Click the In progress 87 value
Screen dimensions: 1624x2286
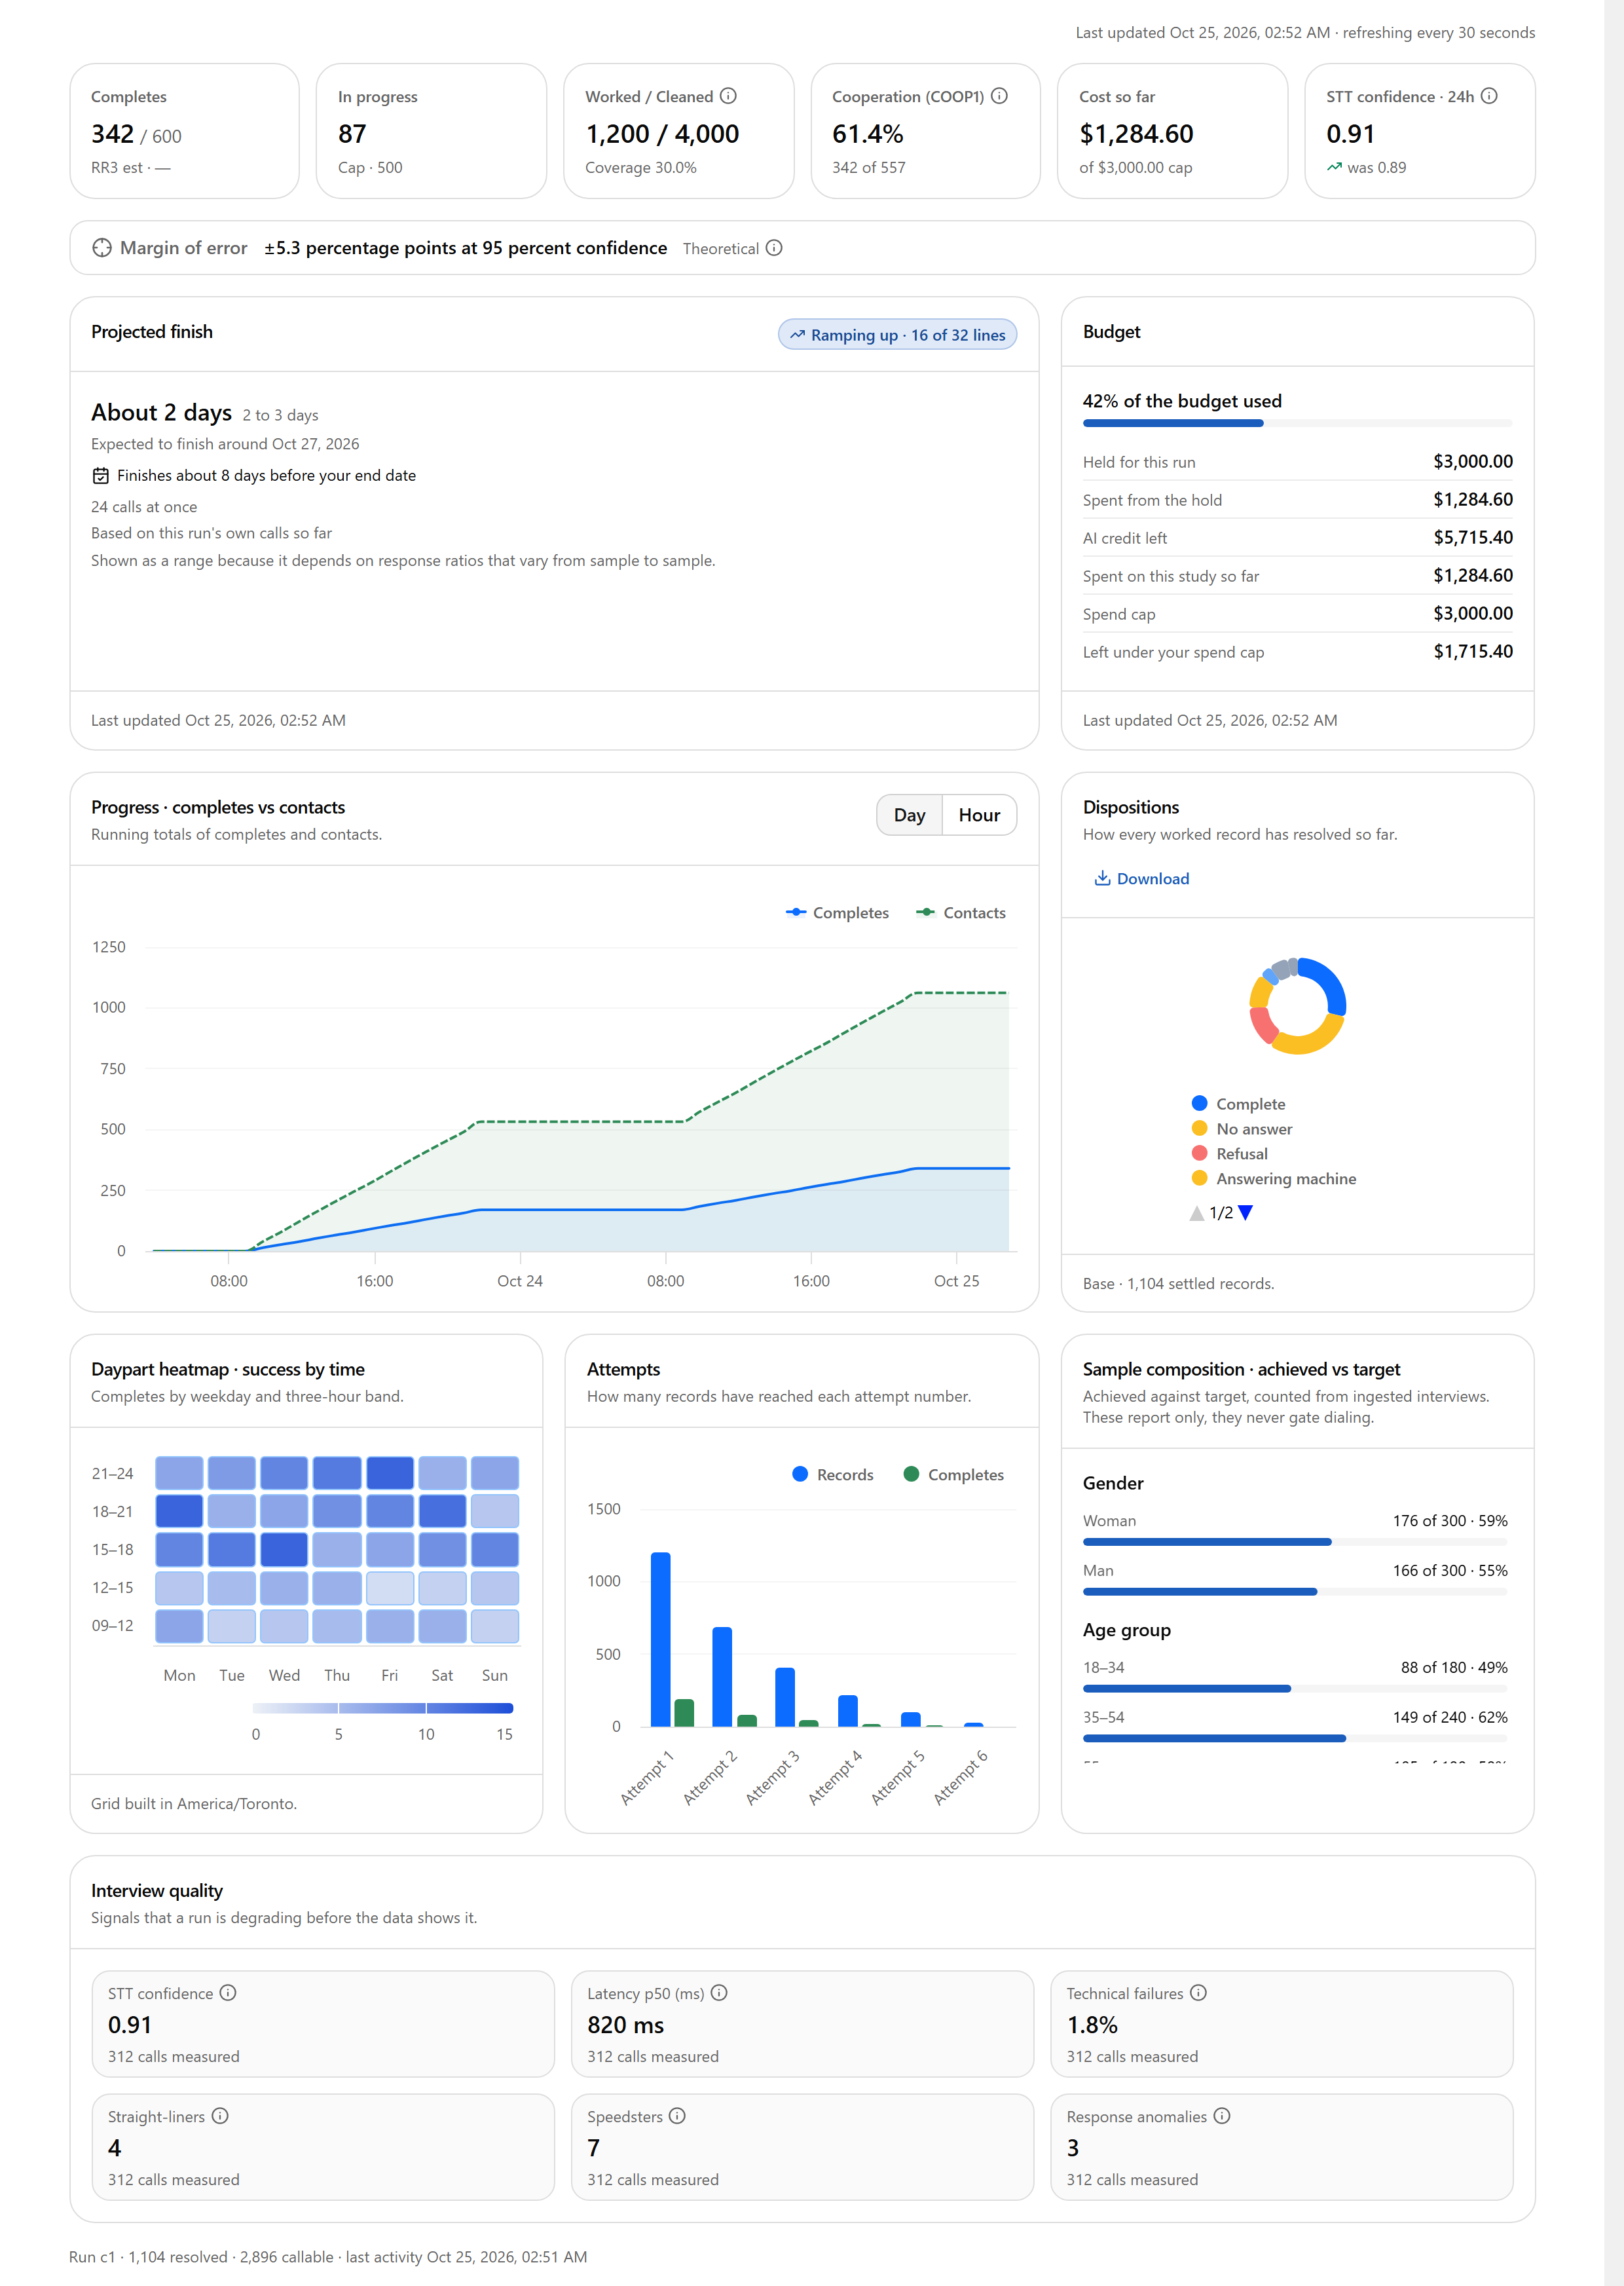point(352,134)
